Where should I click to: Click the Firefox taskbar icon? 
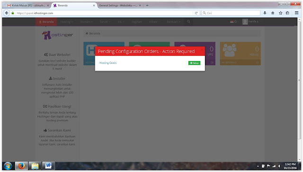click(21, 166)
